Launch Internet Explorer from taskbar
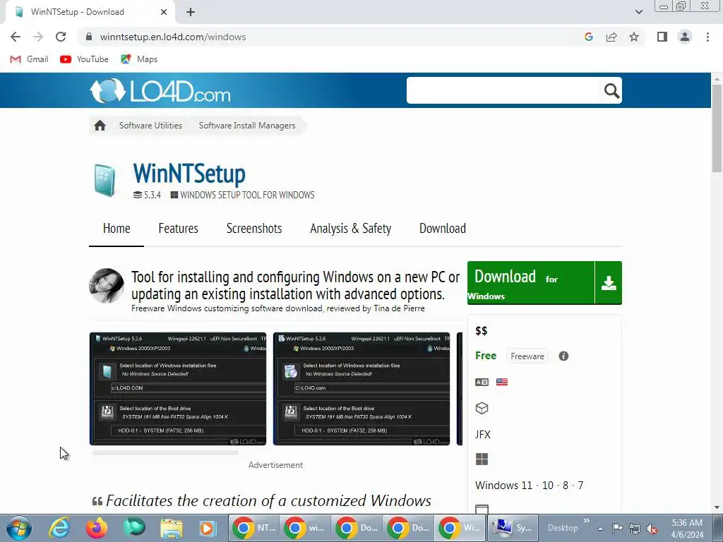Screen dimensions: 723x542 (60, 528)
